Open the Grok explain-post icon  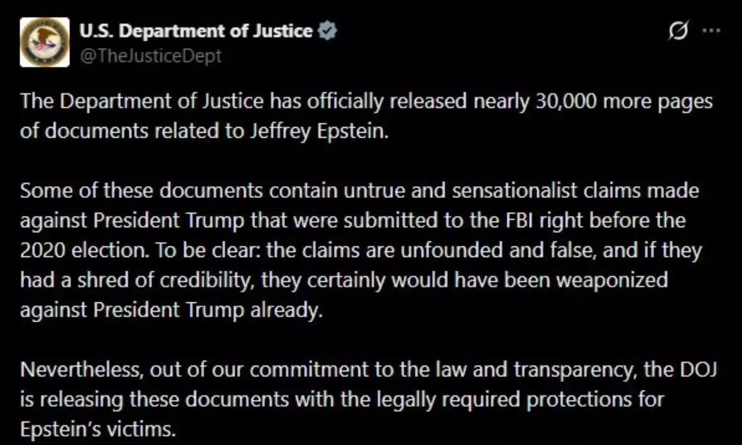tap(678, 31)
